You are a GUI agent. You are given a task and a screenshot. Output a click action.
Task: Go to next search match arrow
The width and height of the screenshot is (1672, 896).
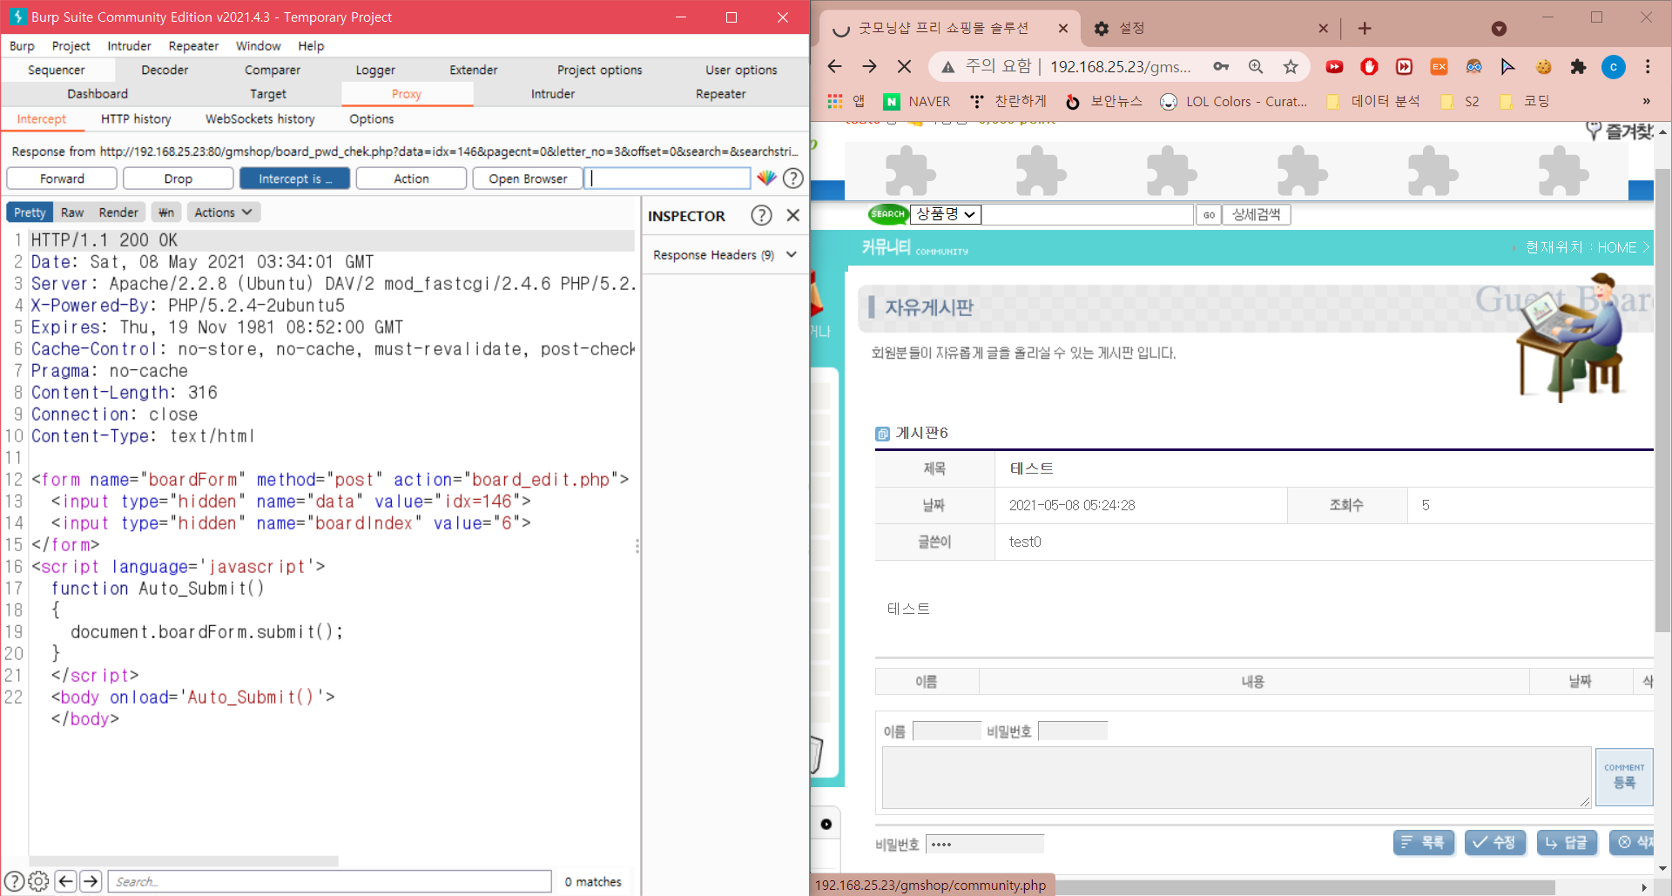[x=91, y=881]
